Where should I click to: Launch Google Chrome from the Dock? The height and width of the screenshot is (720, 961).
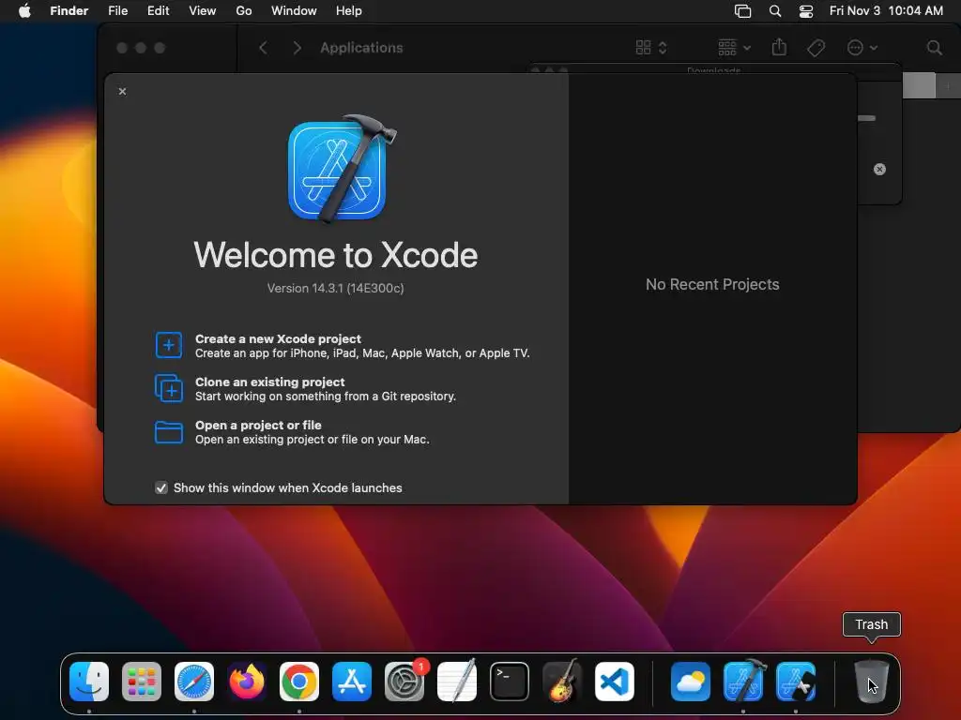click(299, 682)
